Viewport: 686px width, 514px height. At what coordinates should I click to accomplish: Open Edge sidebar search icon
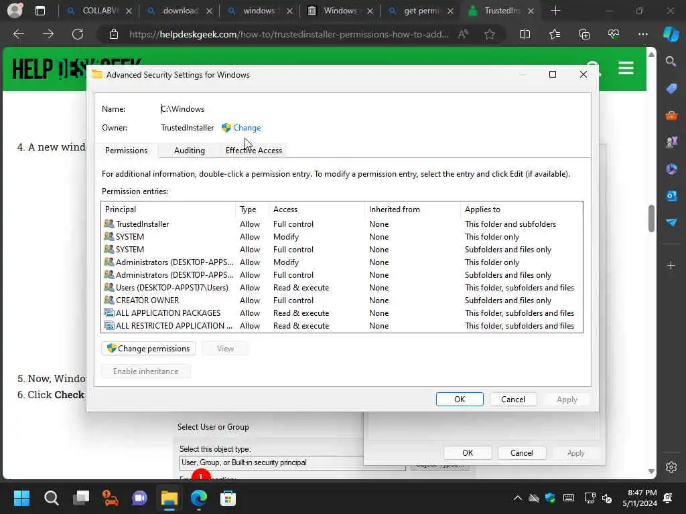click(671, 62)
